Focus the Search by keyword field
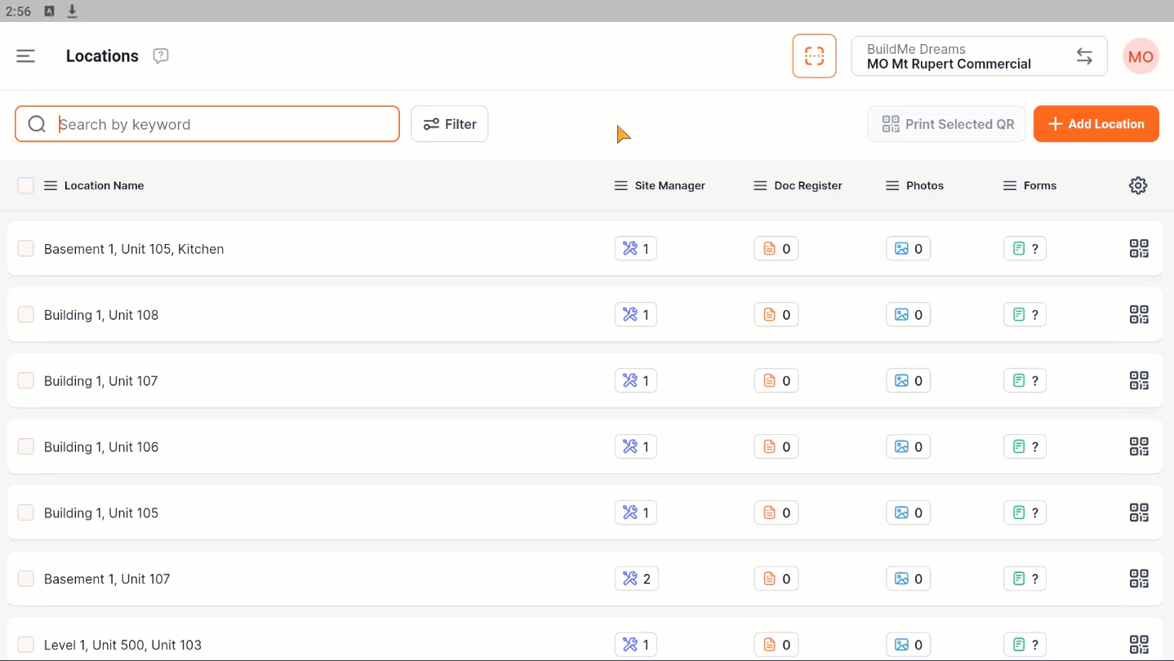 pyautogui.click(x=207, y=124)
